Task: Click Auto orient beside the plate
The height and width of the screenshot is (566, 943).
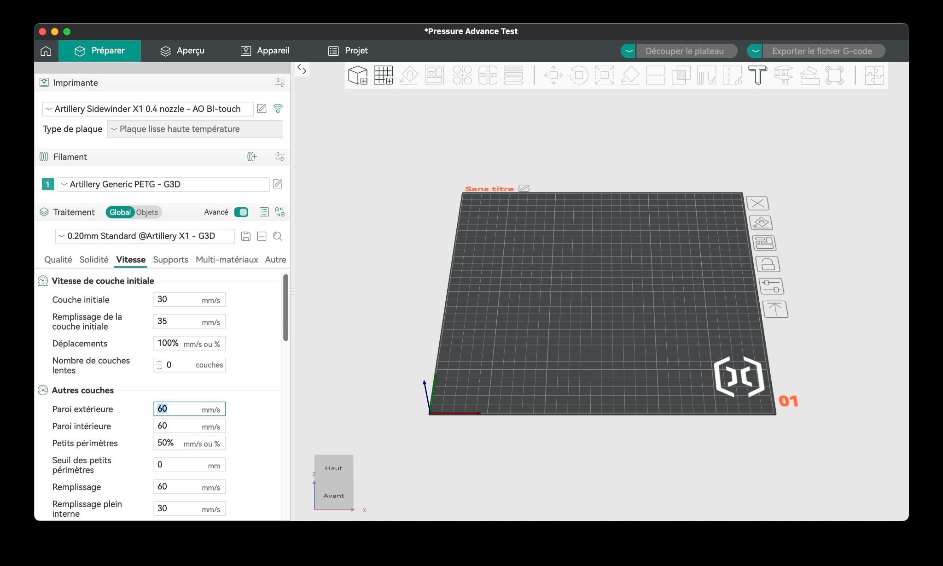Action: click(761, 223)
